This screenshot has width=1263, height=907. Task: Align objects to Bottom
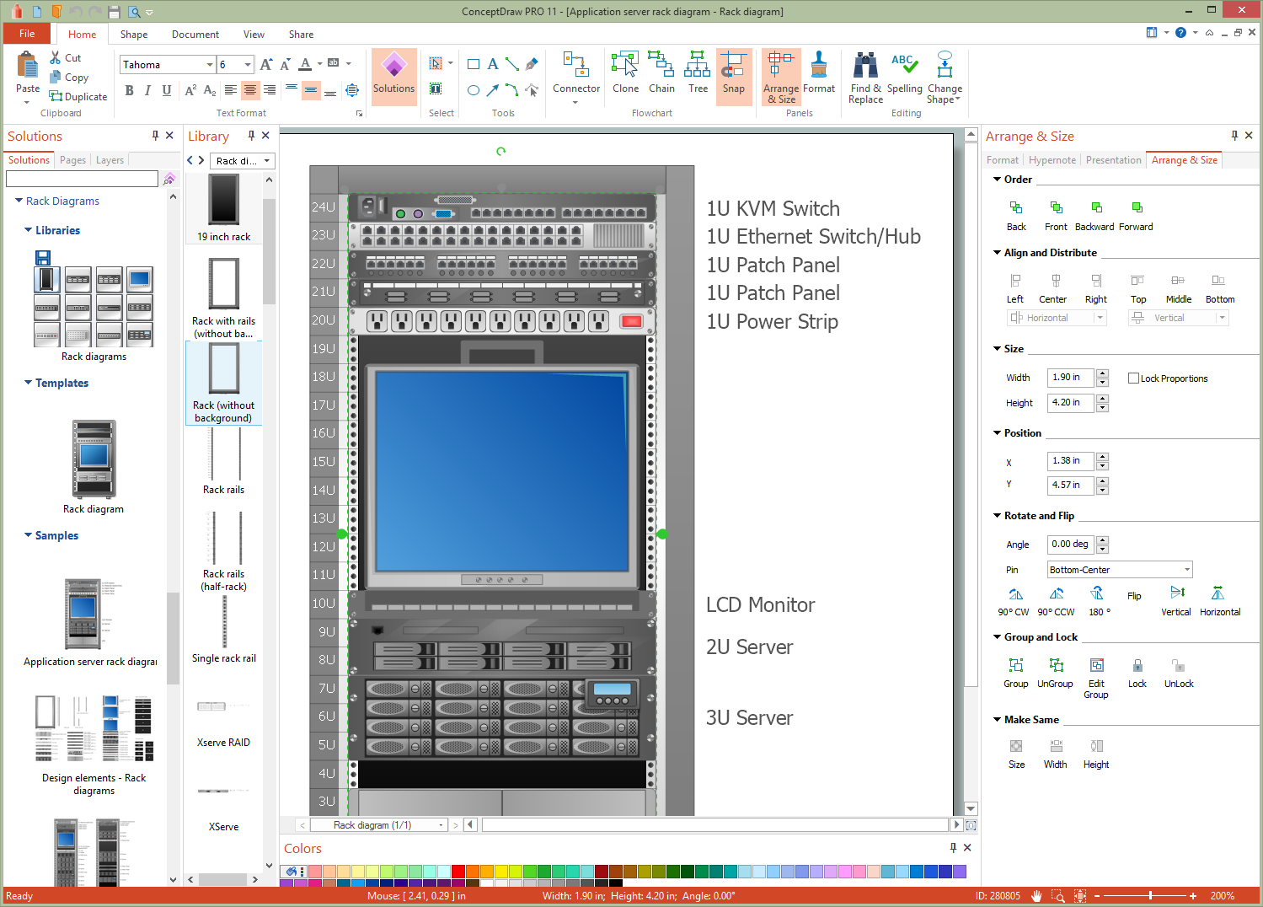pos(1219,288)
